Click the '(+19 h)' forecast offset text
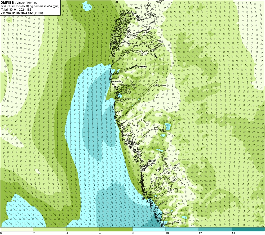The width and height of the screenshot is (265, 235). pyautogui.click(x=38, y=13)
